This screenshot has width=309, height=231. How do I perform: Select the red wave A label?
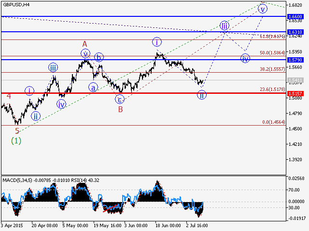click(85, 44)
